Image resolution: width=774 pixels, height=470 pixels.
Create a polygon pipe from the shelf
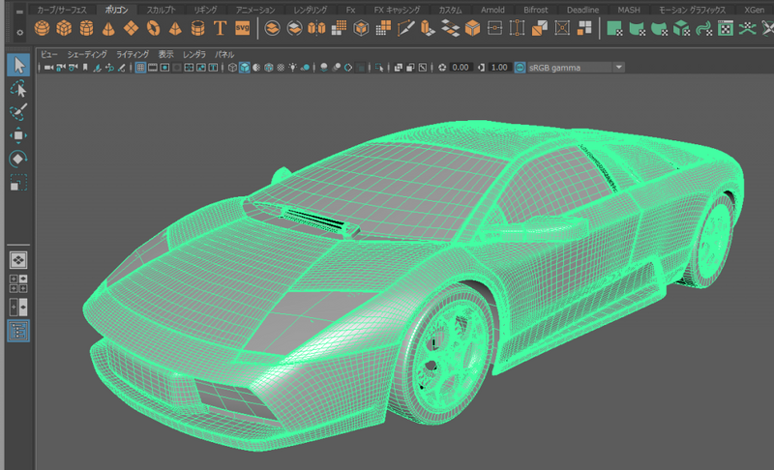(197, 29)
